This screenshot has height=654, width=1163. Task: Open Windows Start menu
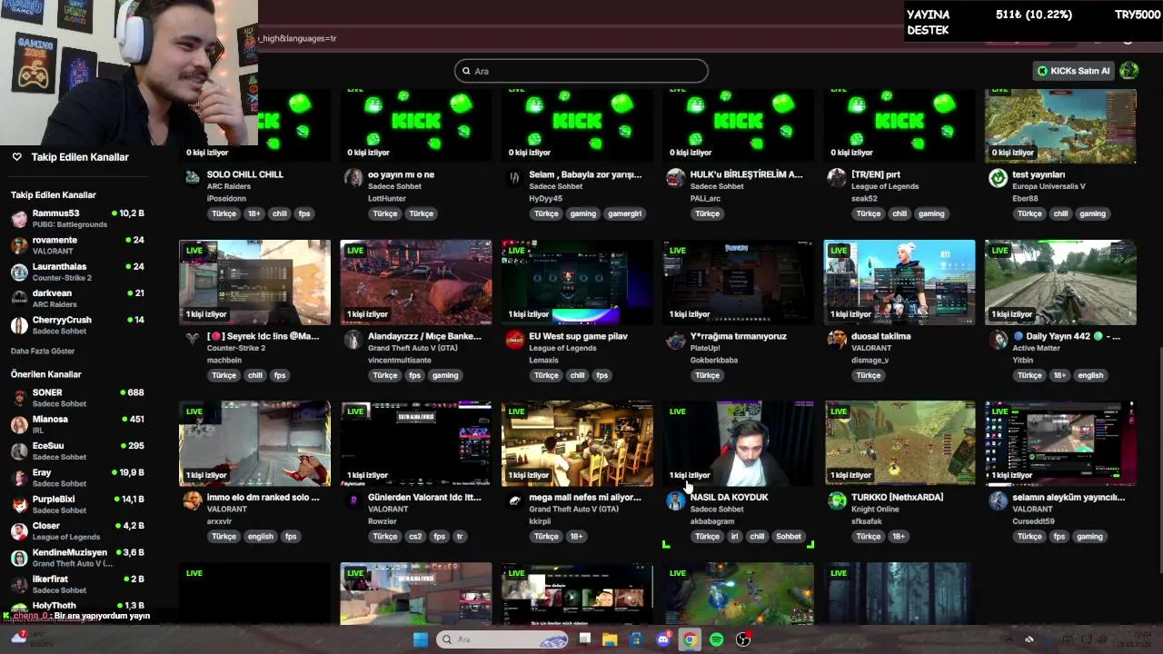click(420, 639)
